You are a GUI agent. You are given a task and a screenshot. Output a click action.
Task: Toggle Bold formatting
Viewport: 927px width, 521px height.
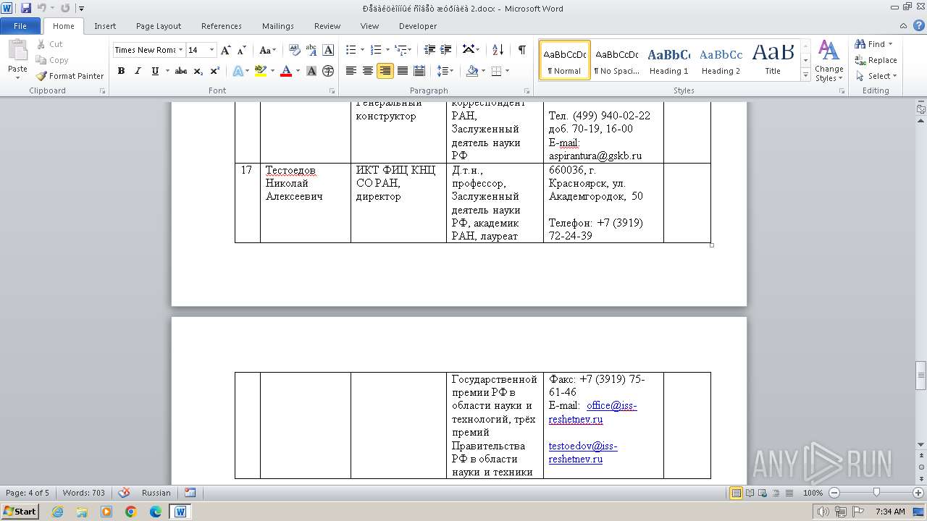[x=121, y=71]
